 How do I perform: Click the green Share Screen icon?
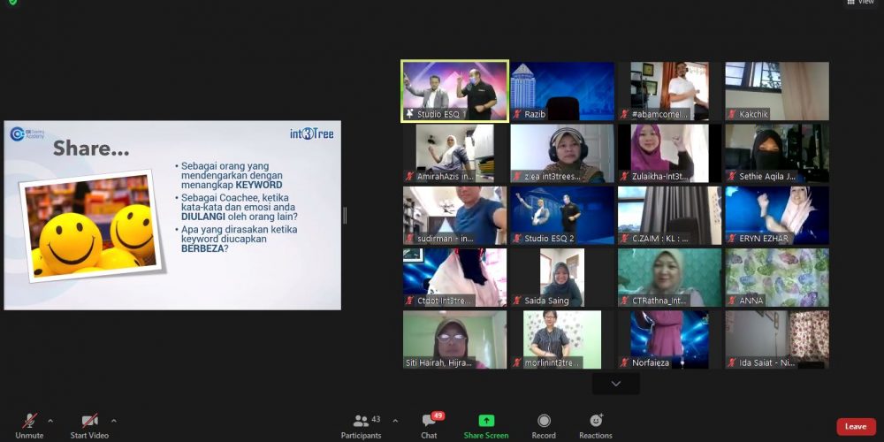[x=486, y=421]
